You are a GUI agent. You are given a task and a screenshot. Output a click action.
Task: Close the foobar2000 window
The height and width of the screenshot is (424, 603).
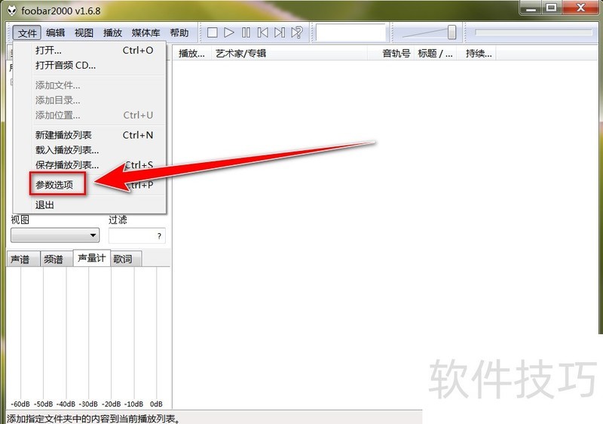pyautogui.click(x=580, y=8)
